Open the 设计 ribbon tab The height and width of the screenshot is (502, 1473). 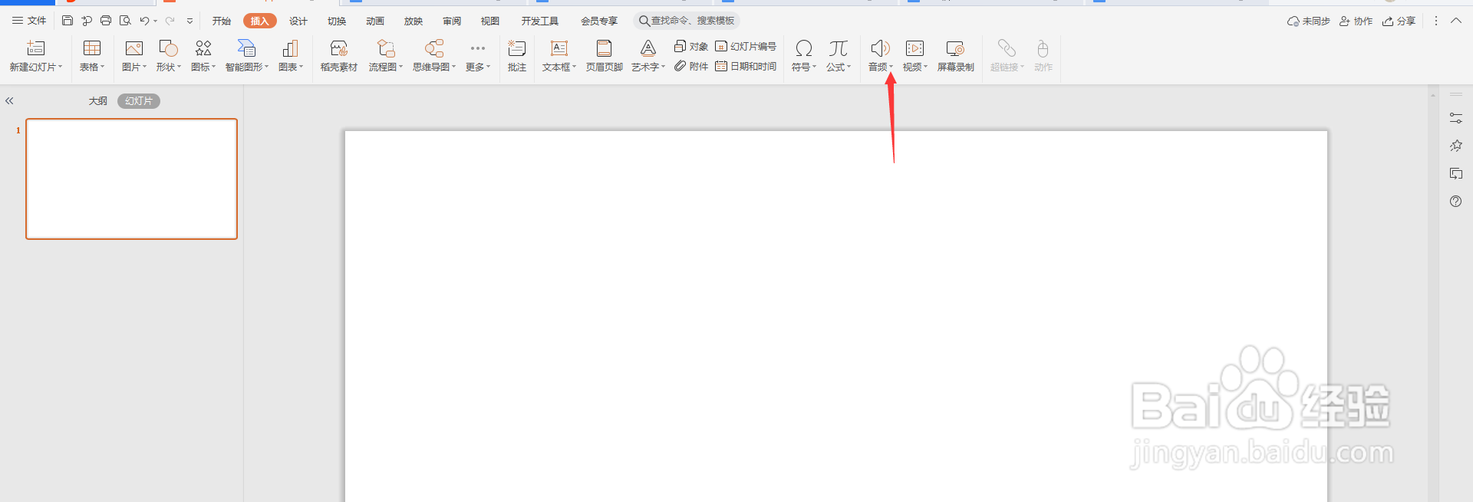298,21
